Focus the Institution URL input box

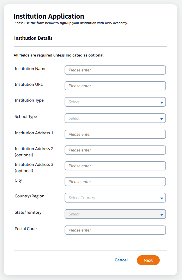115,86
